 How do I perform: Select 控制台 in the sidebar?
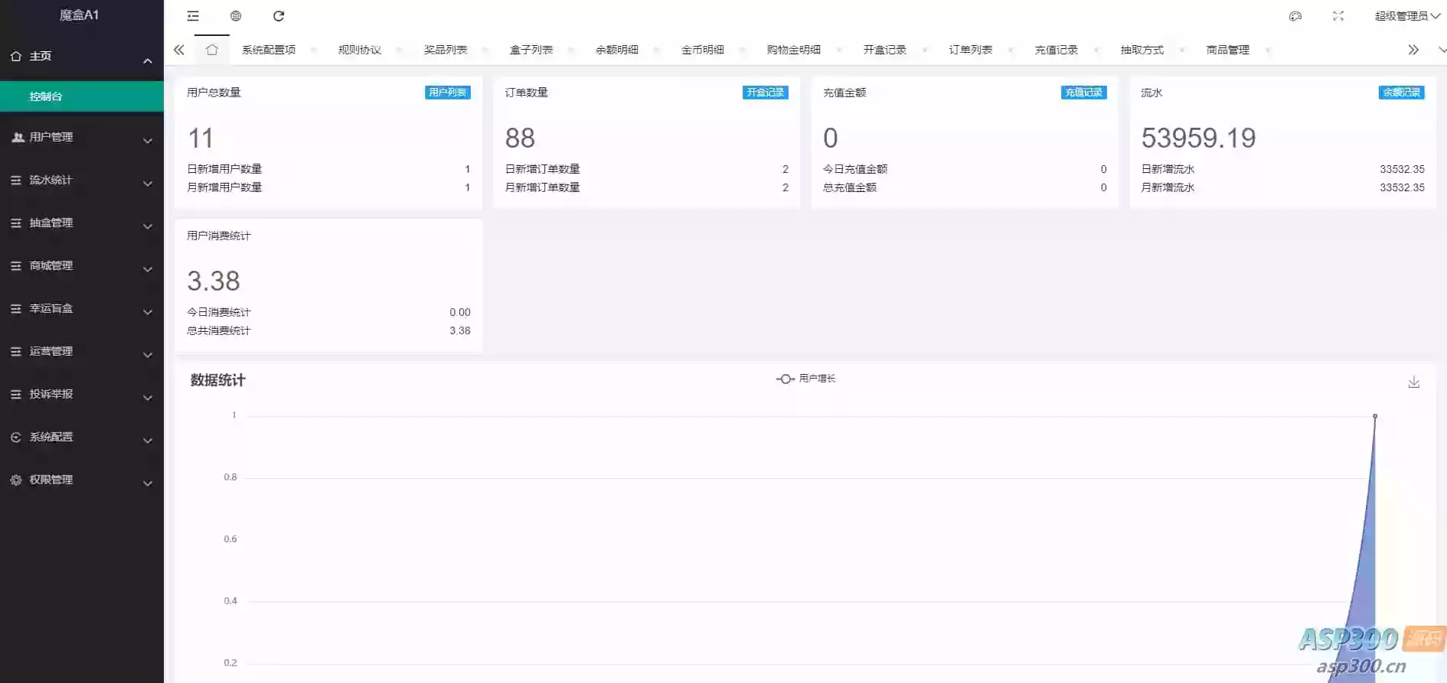[x=81, y=96]
